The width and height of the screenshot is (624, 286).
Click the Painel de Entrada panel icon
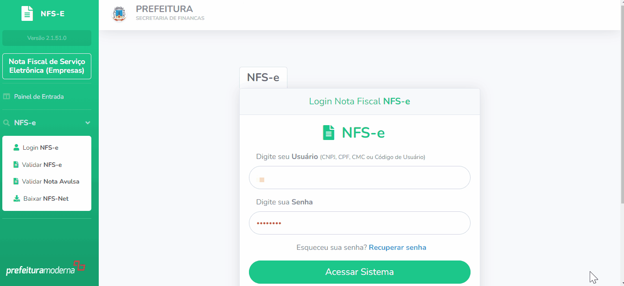(6, 96)
